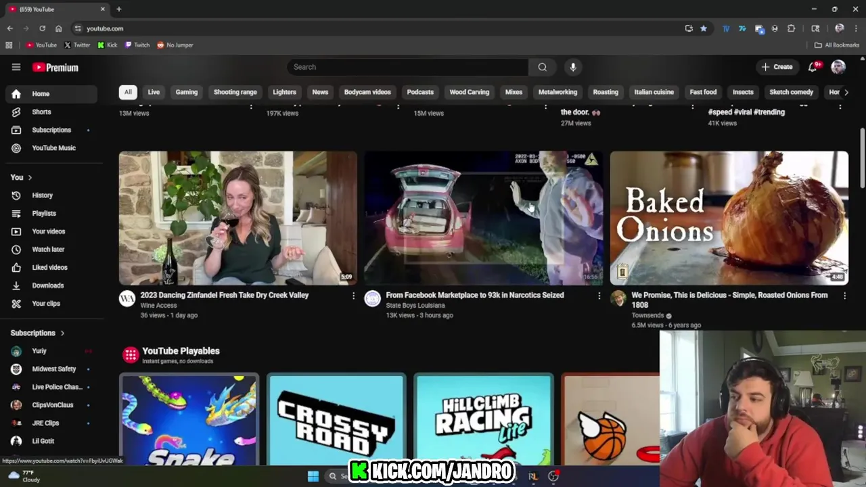Screen dimensions: 866x487
Task: Play the Baked Onions video thumbnail
Action: [x=729, y=218]
